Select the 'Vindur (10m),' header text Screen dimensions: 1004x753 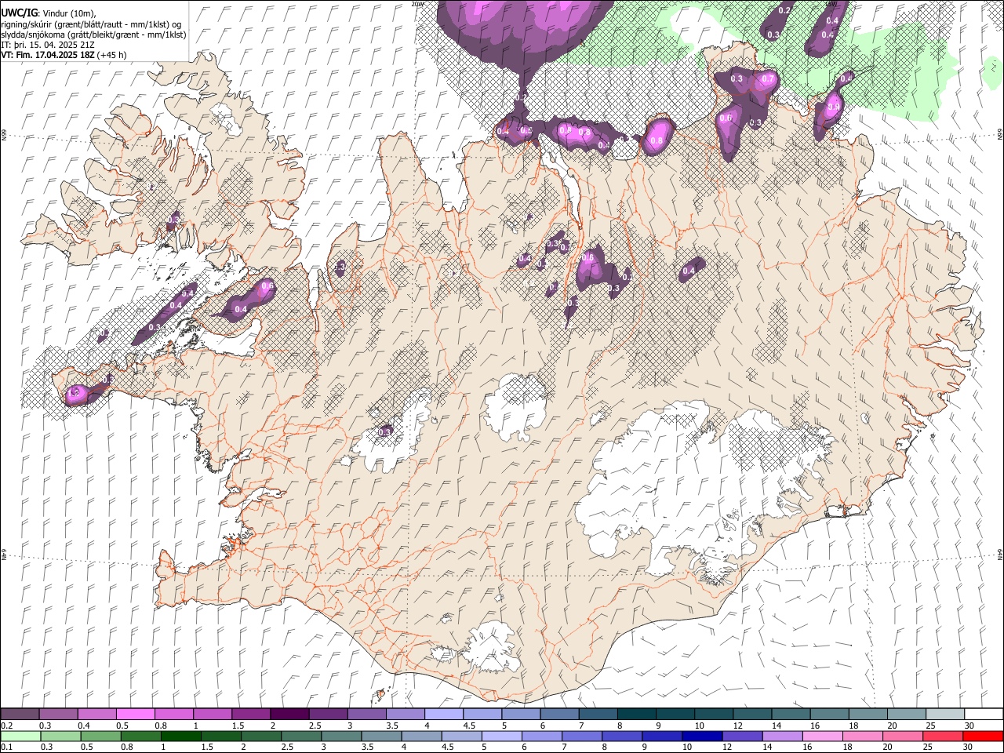coord(68,13)
